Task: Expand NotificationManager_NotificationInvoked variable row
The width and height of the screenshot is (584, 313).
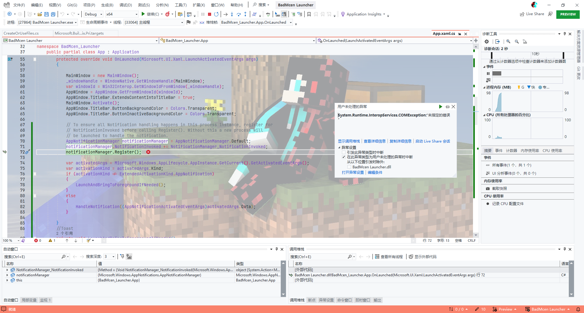Action: [x=7, y=270]
